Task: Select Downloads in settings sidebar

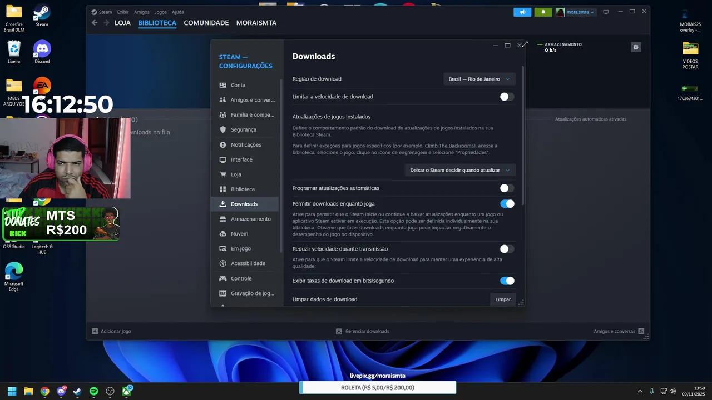Action: click(245, 204)
